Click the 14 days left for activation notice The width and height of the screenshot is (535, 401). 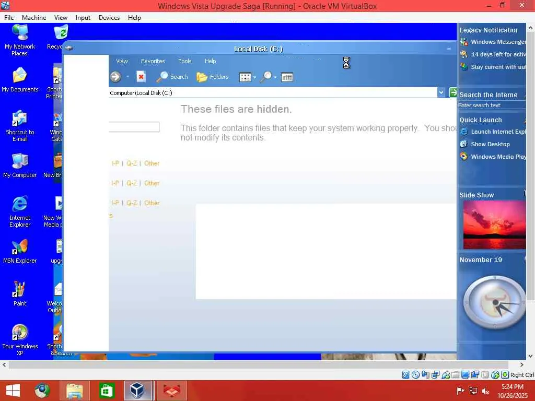coord(493,54)
